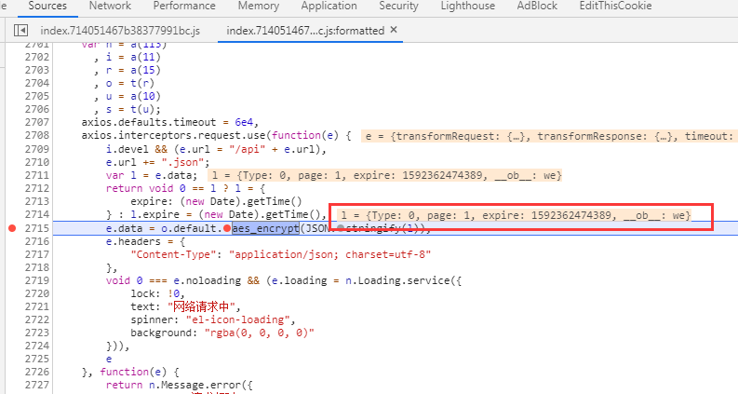Set a breakpoint on line number 2726

[x=36, y=372]
